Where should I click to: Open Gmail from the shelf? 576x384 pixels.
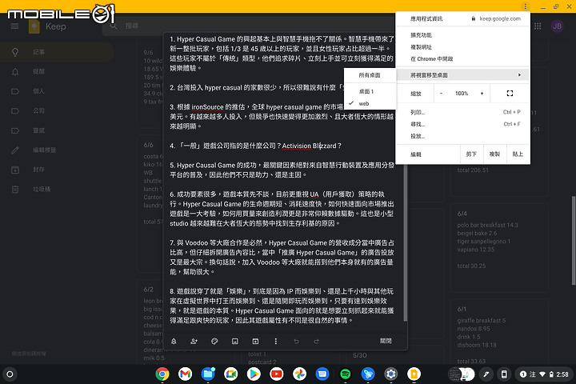tap(185, 374)
